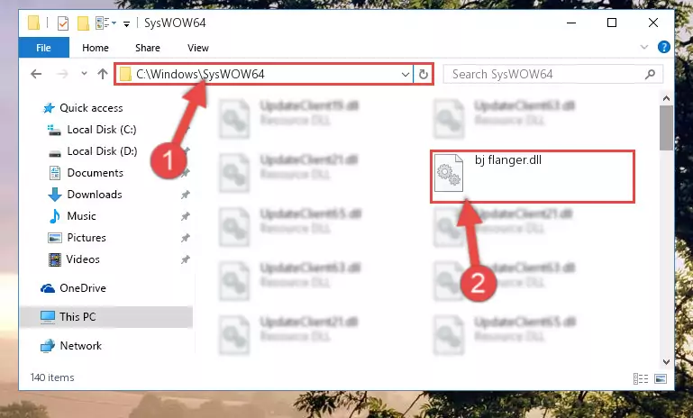Viewport: 693px width, 418px height.
Task: Click in the Search SysWOW64 field
Action: coord(545,74)
